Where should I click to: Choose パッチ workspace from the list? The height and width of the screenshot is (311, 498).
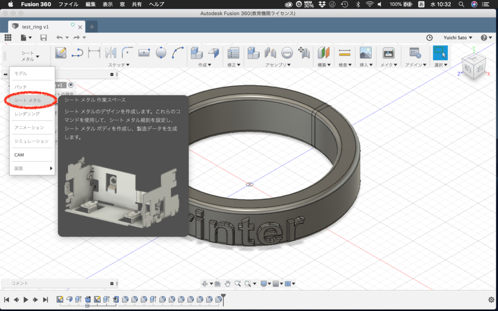click(32, 87)
